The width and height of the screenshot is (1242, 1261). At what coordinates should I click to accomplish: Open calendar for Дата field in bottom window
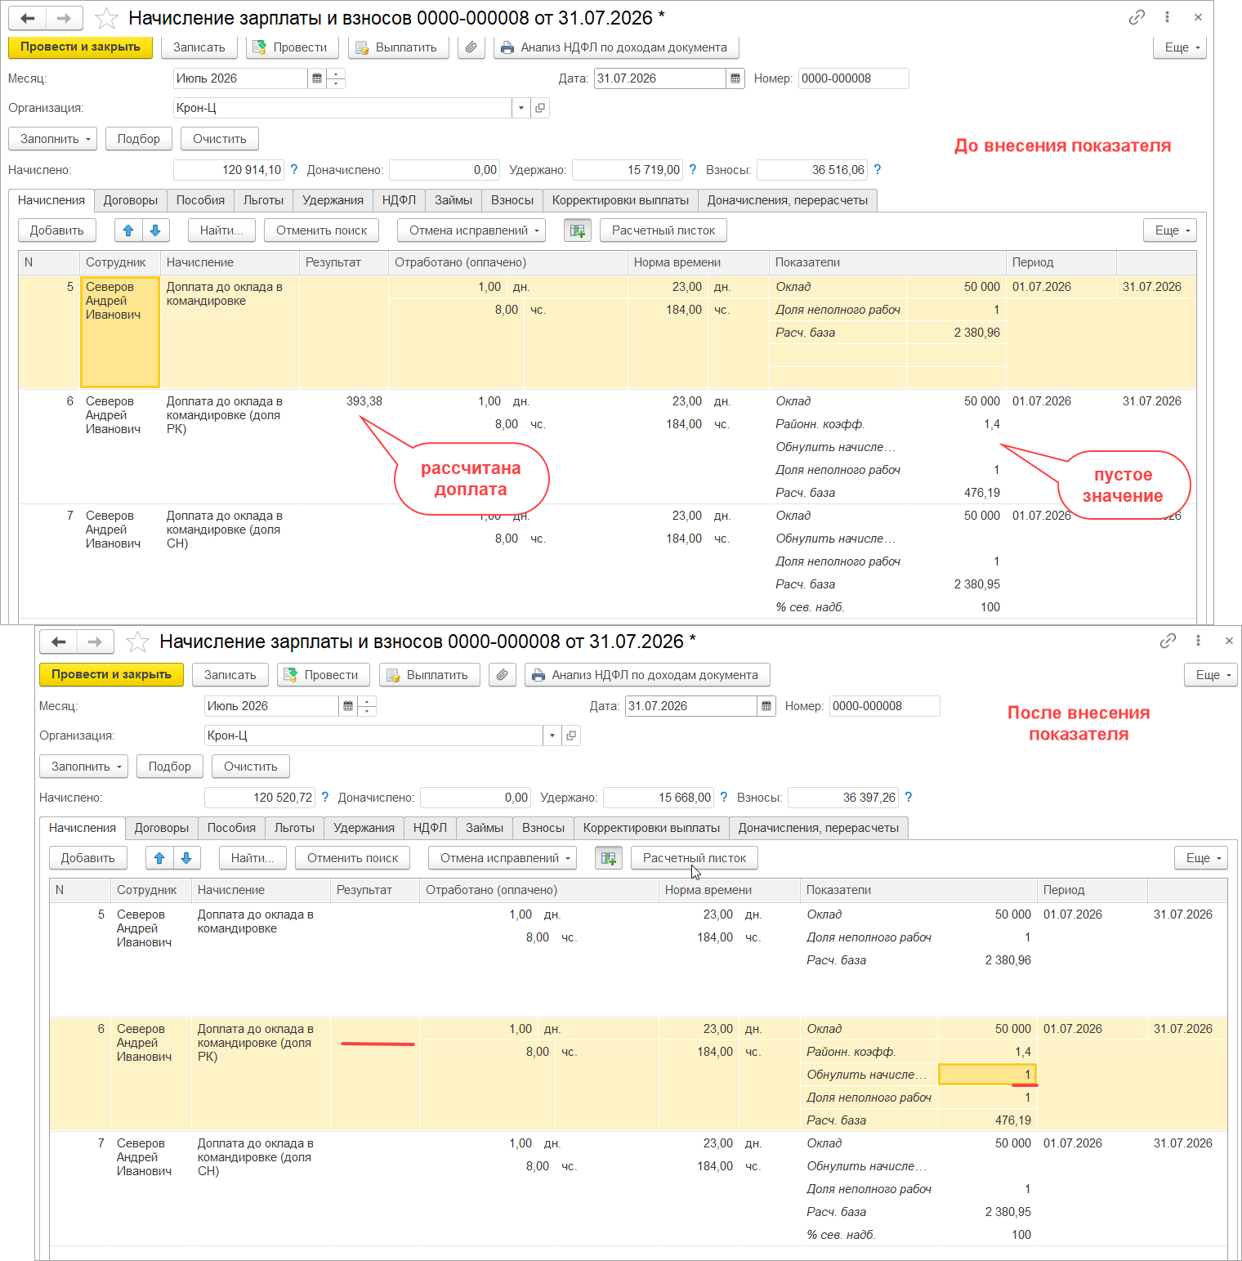click(x=766, y=706)
